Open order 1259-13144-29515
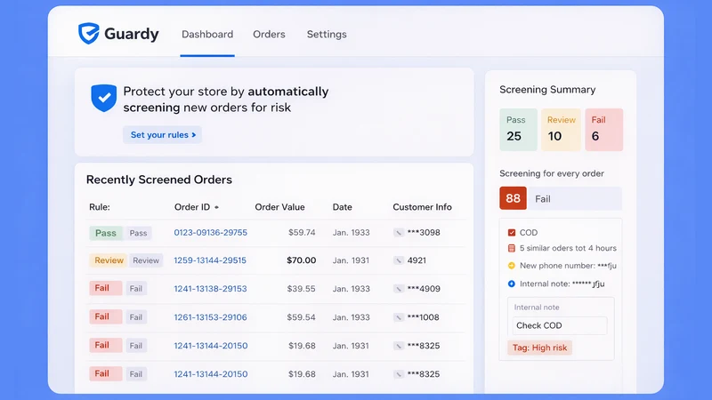 210,260
